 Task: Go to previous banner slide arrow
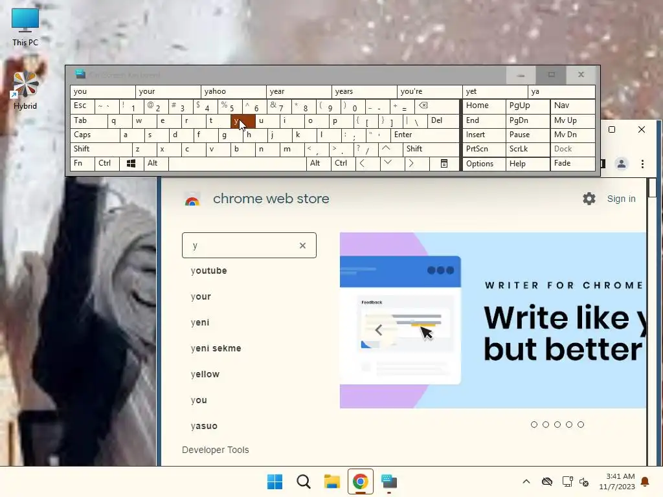(x=379, y=330)
